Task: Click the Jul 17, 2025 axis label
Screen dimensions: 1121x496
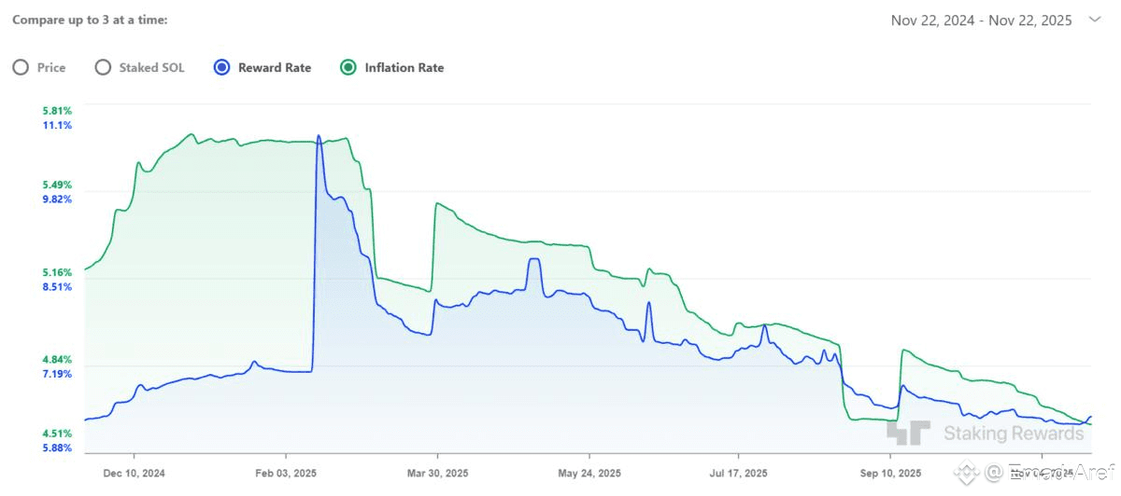Action: [739, 472]
